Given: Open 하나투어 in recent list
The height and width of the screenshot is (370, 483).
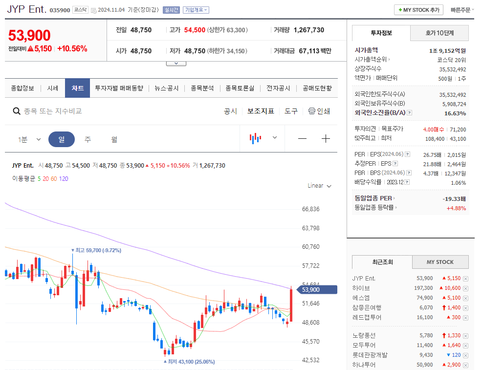Looking at the screenshot, I should 364,365.
